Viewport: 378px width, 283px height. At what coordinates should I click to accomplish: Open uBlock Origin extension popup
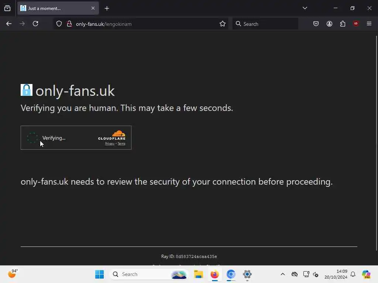pos(356,24)
